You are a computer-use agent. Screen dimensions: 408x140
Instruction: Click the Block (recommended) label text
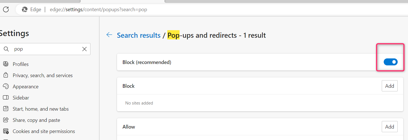147,62
